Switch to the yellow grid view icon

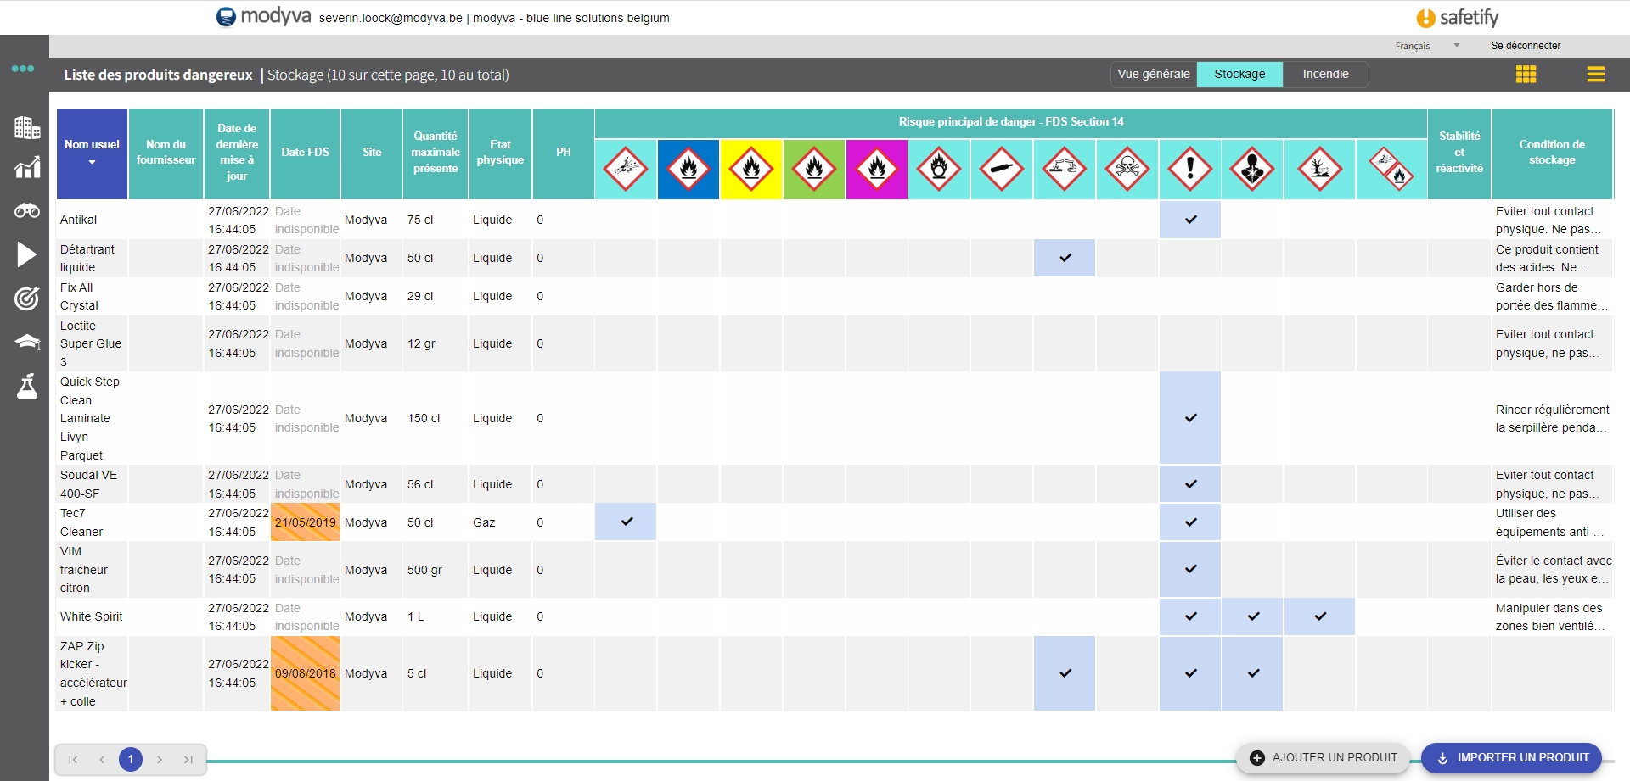point(1526,75)
